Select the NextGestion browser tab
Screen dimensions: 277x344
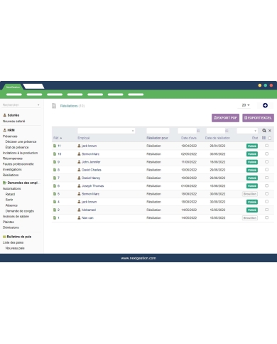[x=13, y=87]
